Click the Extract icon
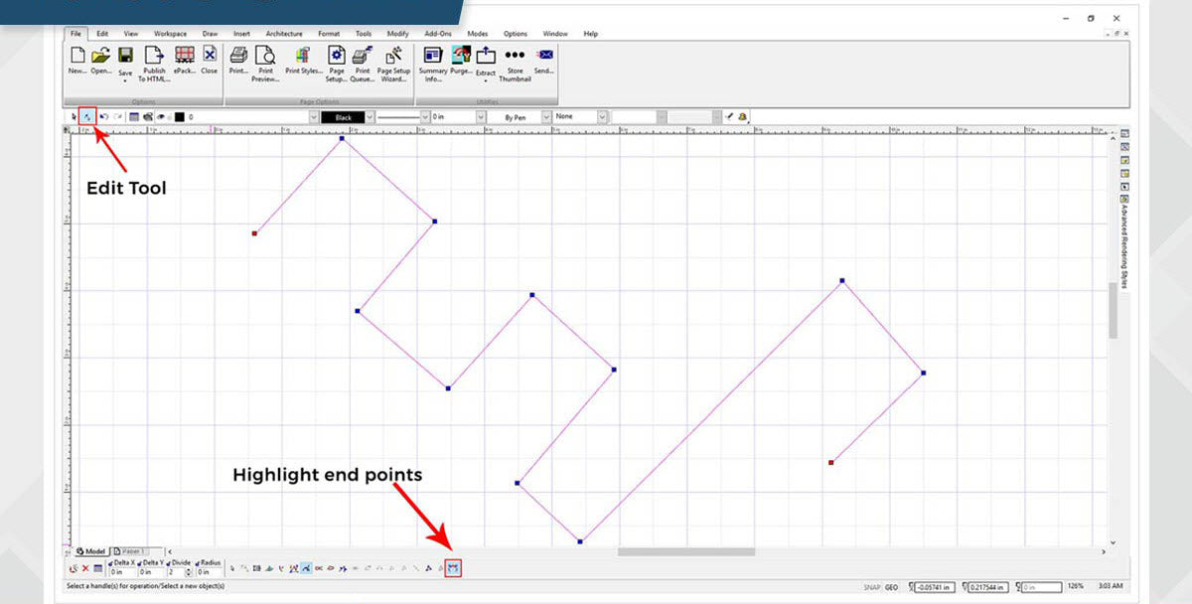 point(486,55)
